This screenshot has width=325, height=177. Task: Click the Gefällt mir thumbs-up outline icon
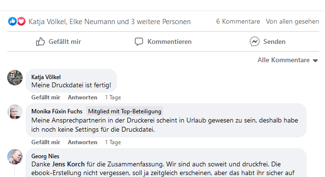point(40,41)
